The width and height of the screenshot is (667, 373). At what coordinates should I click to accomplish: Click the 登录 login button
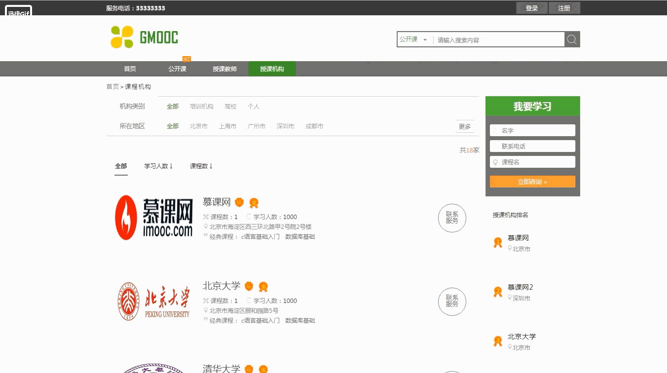click(532, 8)
